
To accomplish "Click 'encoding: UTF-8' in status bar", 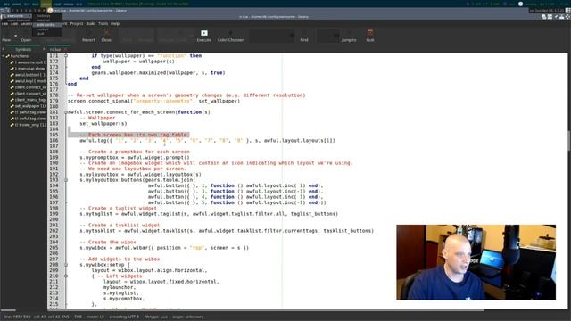I will (124, 317).
